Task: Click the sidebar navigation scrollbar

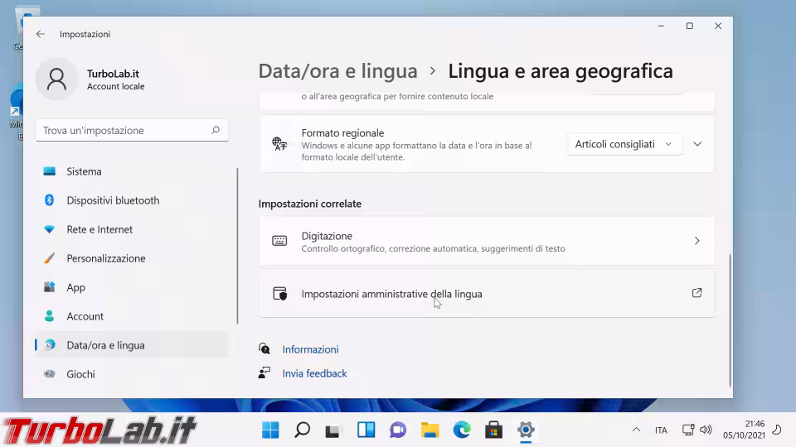Action: click(237, 246)
